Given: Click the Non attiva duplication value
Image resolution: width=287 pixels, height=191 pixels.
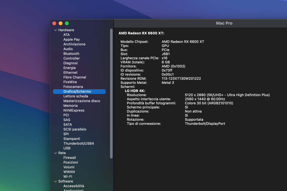Looking at the screenshot, I should click(193, 111).
